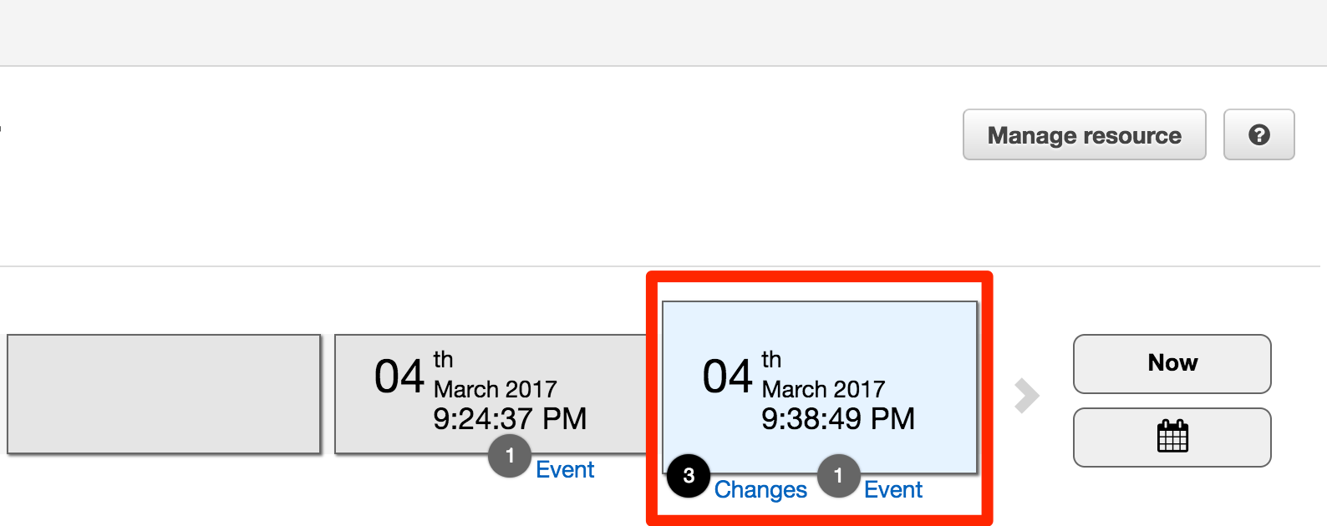Open the Event link under 9:38:49 PM
This screenshot has height=526, width=1327.
pyautogui.click(x=893, y=489)
